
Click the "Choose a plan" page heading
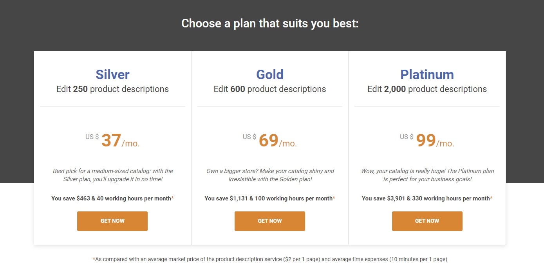click(x=270, y=23)
